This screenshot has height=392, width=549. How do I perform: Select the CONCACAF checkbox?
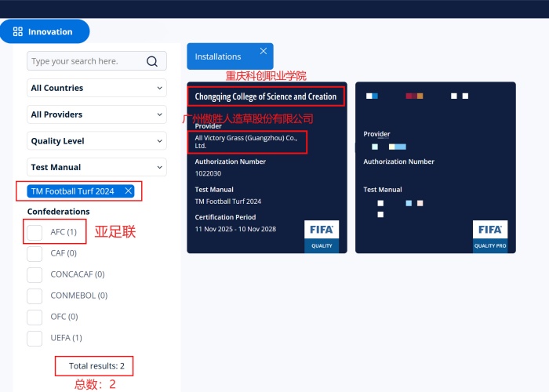coord(35,274)
